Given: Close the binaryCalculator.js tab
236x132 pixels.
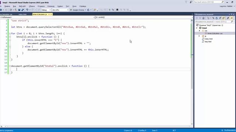Looking at the screenshot, I should tap(51, 14).
